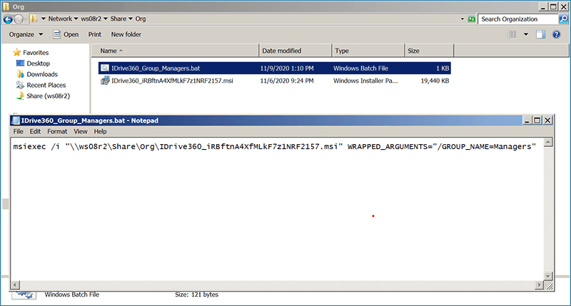Image resolution: width=571 pixels, height=306 pixels.
Task: Refresh the Org folder view
Action: click(472, 19)
